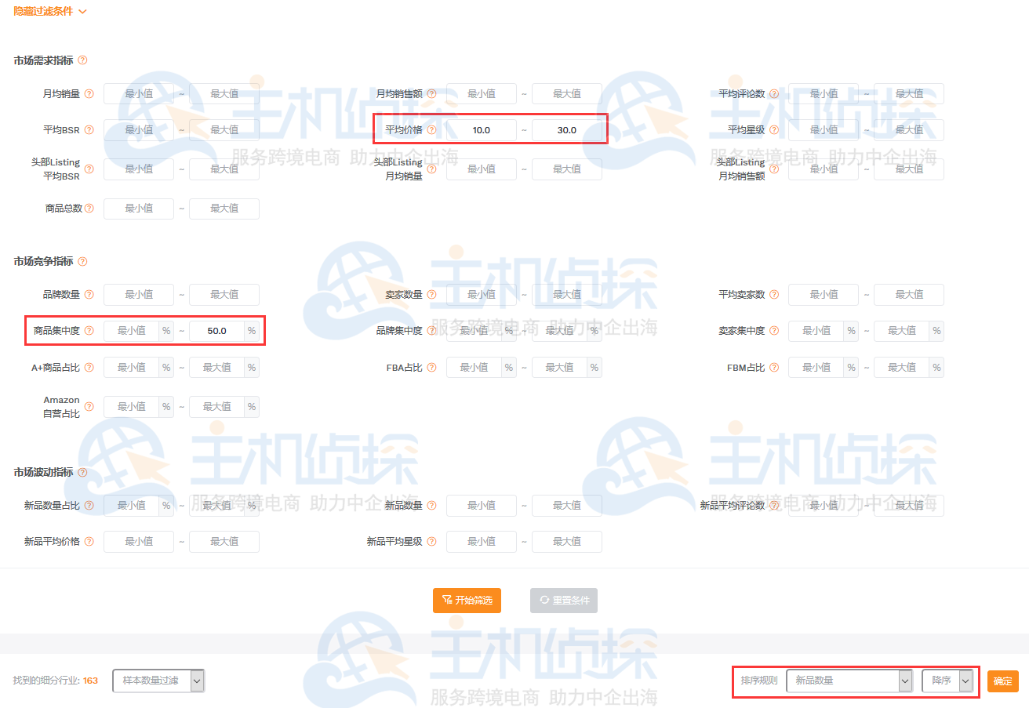Click the help icon next to 月均销量
1029x708 pixels.
pyautogui.click(x=89, y=93)
